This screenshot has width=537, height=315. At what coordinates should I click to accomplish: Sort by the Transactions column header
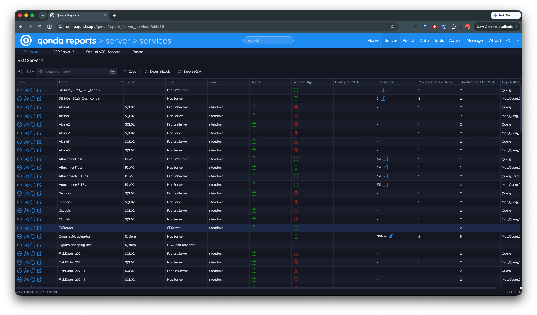[x=396, y=82]
